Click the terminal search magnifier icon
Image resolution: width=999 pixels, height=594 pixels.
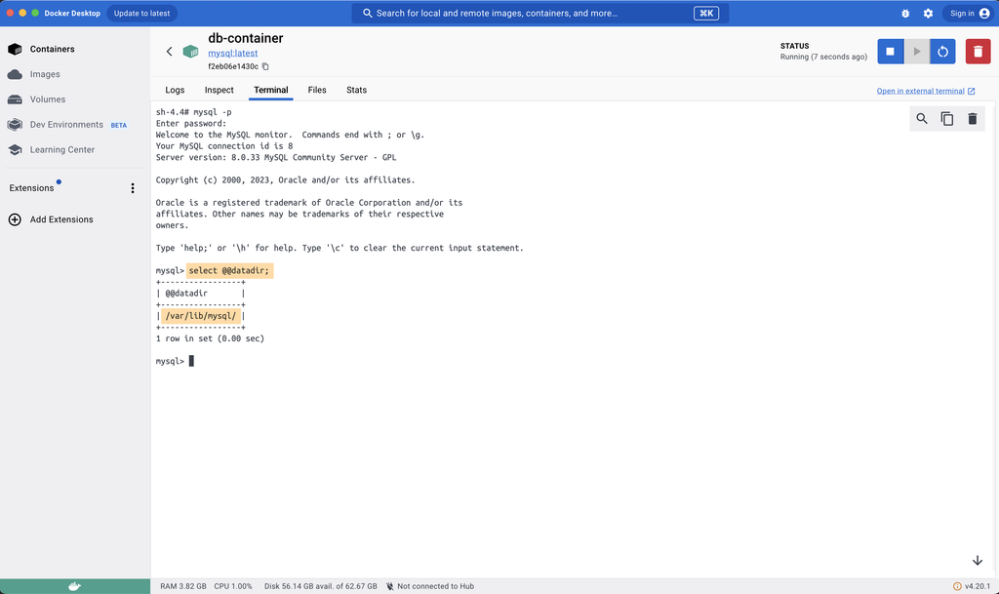pyautogui.click(x=921, y=118)
